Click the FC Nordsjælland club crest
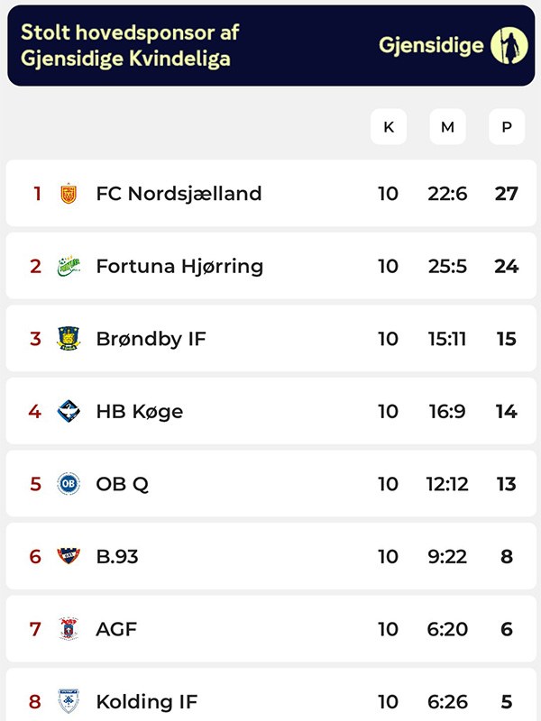Image resolution: width=541 pixels, height=721 pixels. (x=68, y=194)
